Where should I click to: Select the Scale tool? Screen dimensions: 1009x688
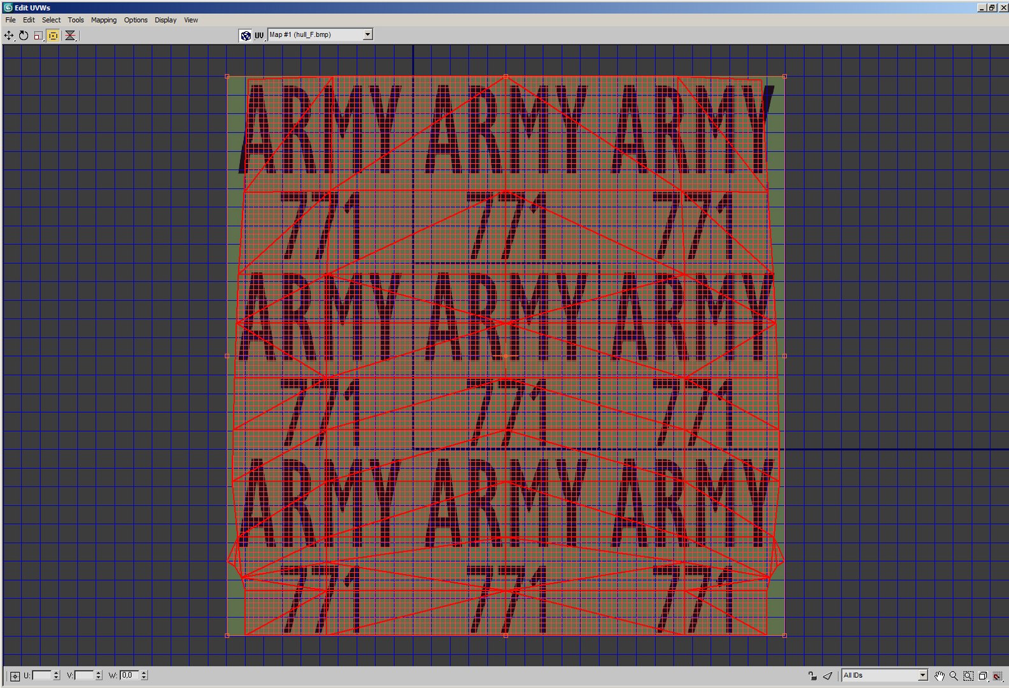(x=38, y=36)
